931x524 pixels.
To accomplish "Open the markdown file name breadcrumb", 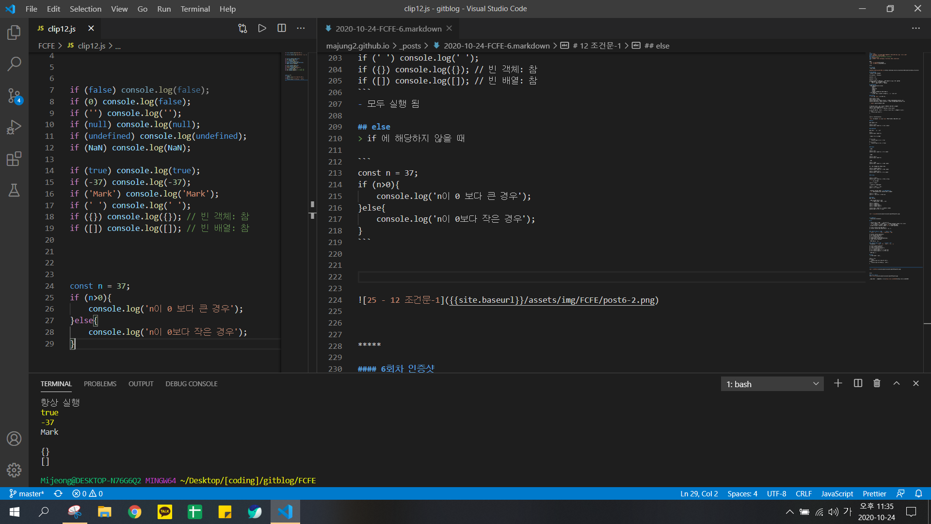I will tap(491, 46).
